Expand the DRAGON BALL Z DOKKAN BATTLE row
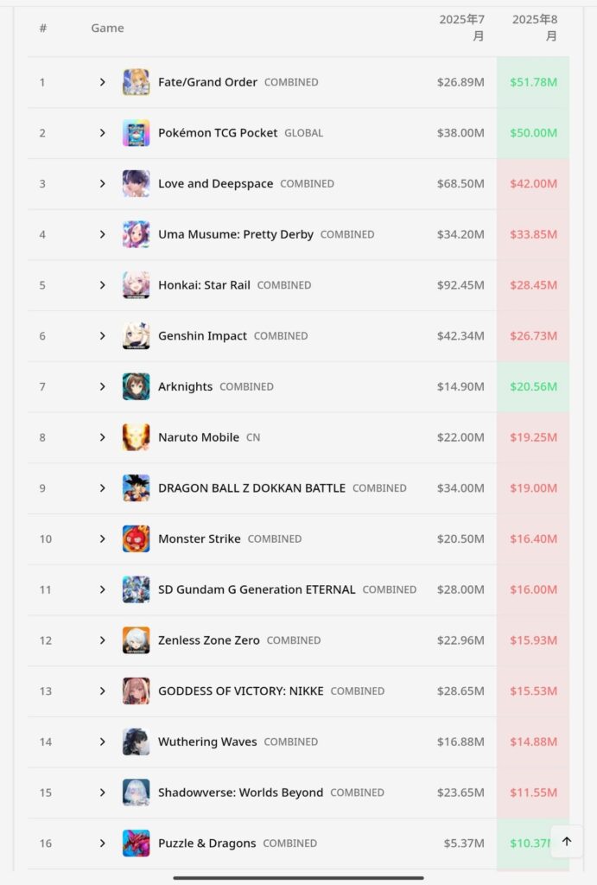The width and height of the screenshot is (597, 885). (102, 488)
